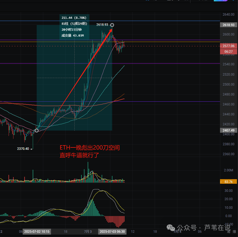Click the 2025-07-03 06:30 time label
Image resolution: width=238 pixels, height=237 pixels.
coord(112,231)
